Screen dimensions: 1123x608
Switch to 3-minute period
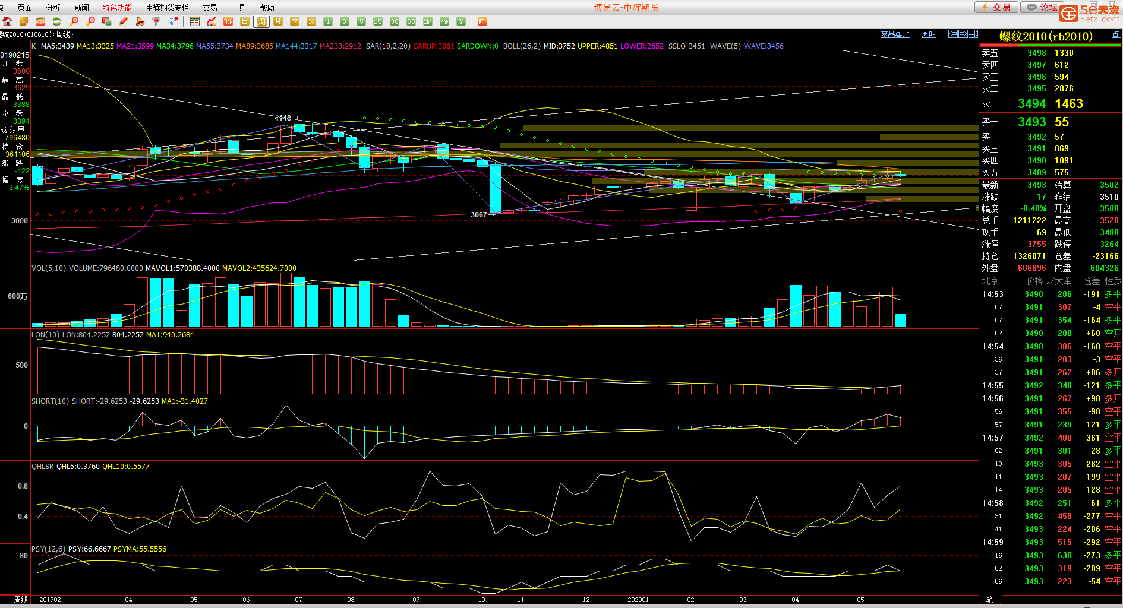[345, 21]
